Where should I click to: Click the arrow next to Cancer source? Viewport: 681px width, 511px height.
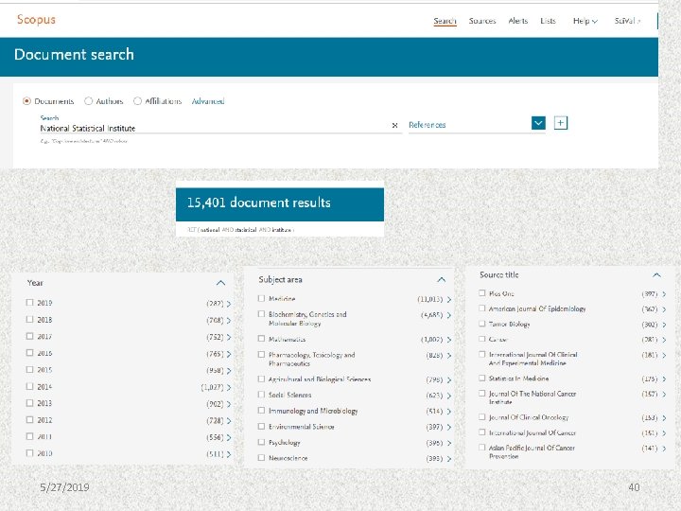664,340
